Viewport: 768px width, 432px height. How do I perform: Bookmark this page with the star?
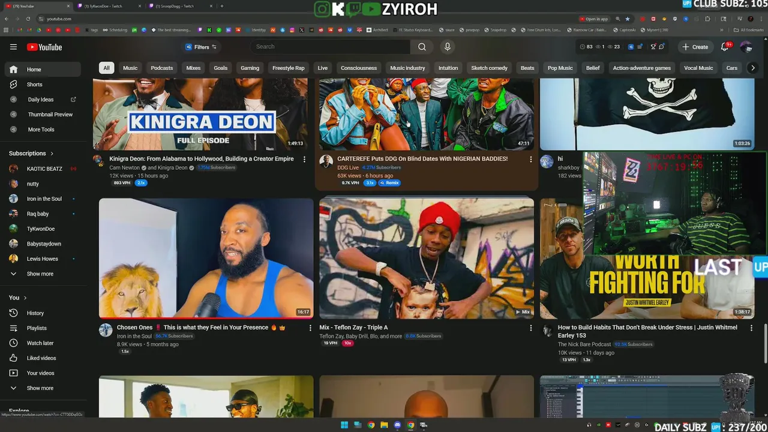pos(628,19)
